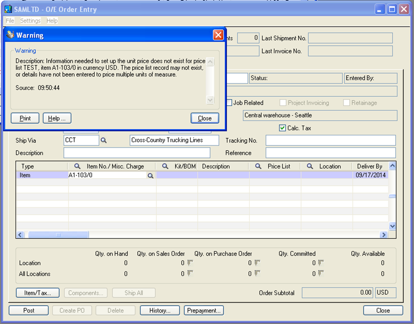The width and height of the screenshot is (414, 324).
Task: Click the Deliver By column header
Action: (370, 166)
